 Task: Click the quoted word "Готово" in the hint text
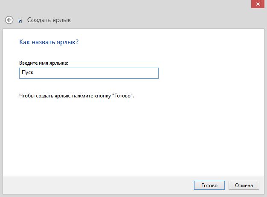tap(123, 96)
